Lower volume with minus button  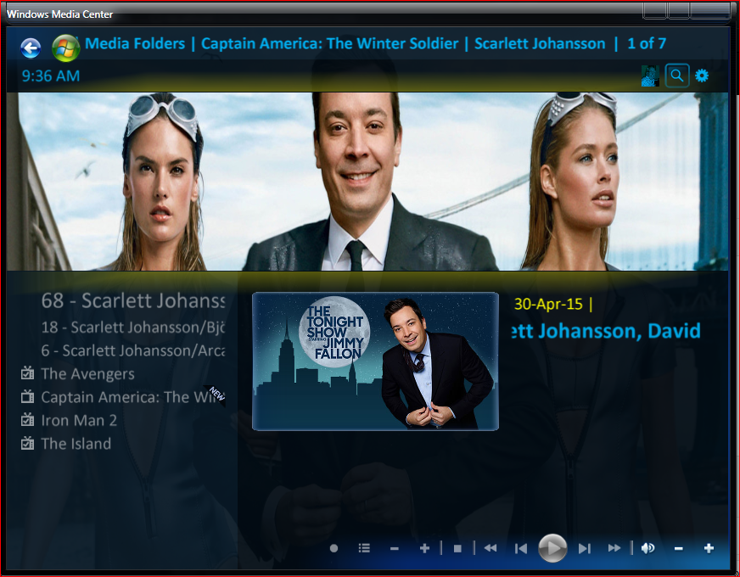[678, 549]
